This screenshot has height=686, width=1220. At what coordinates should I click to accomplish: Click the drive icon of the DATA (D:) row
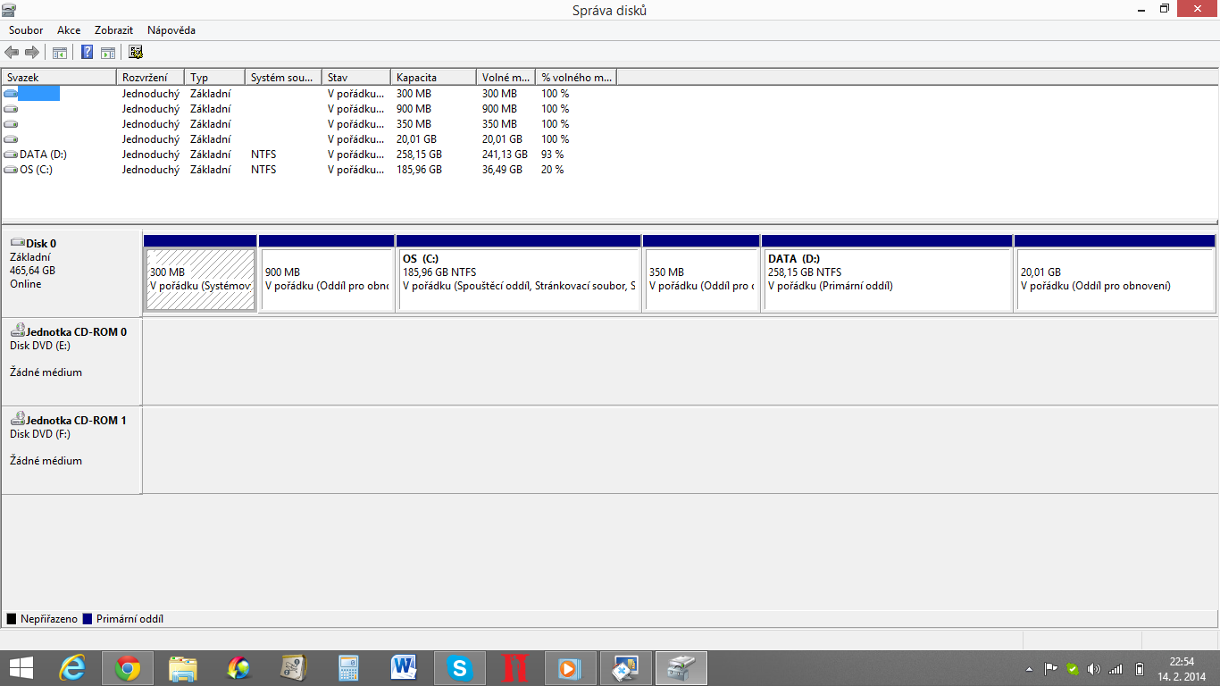click(11, 155)
